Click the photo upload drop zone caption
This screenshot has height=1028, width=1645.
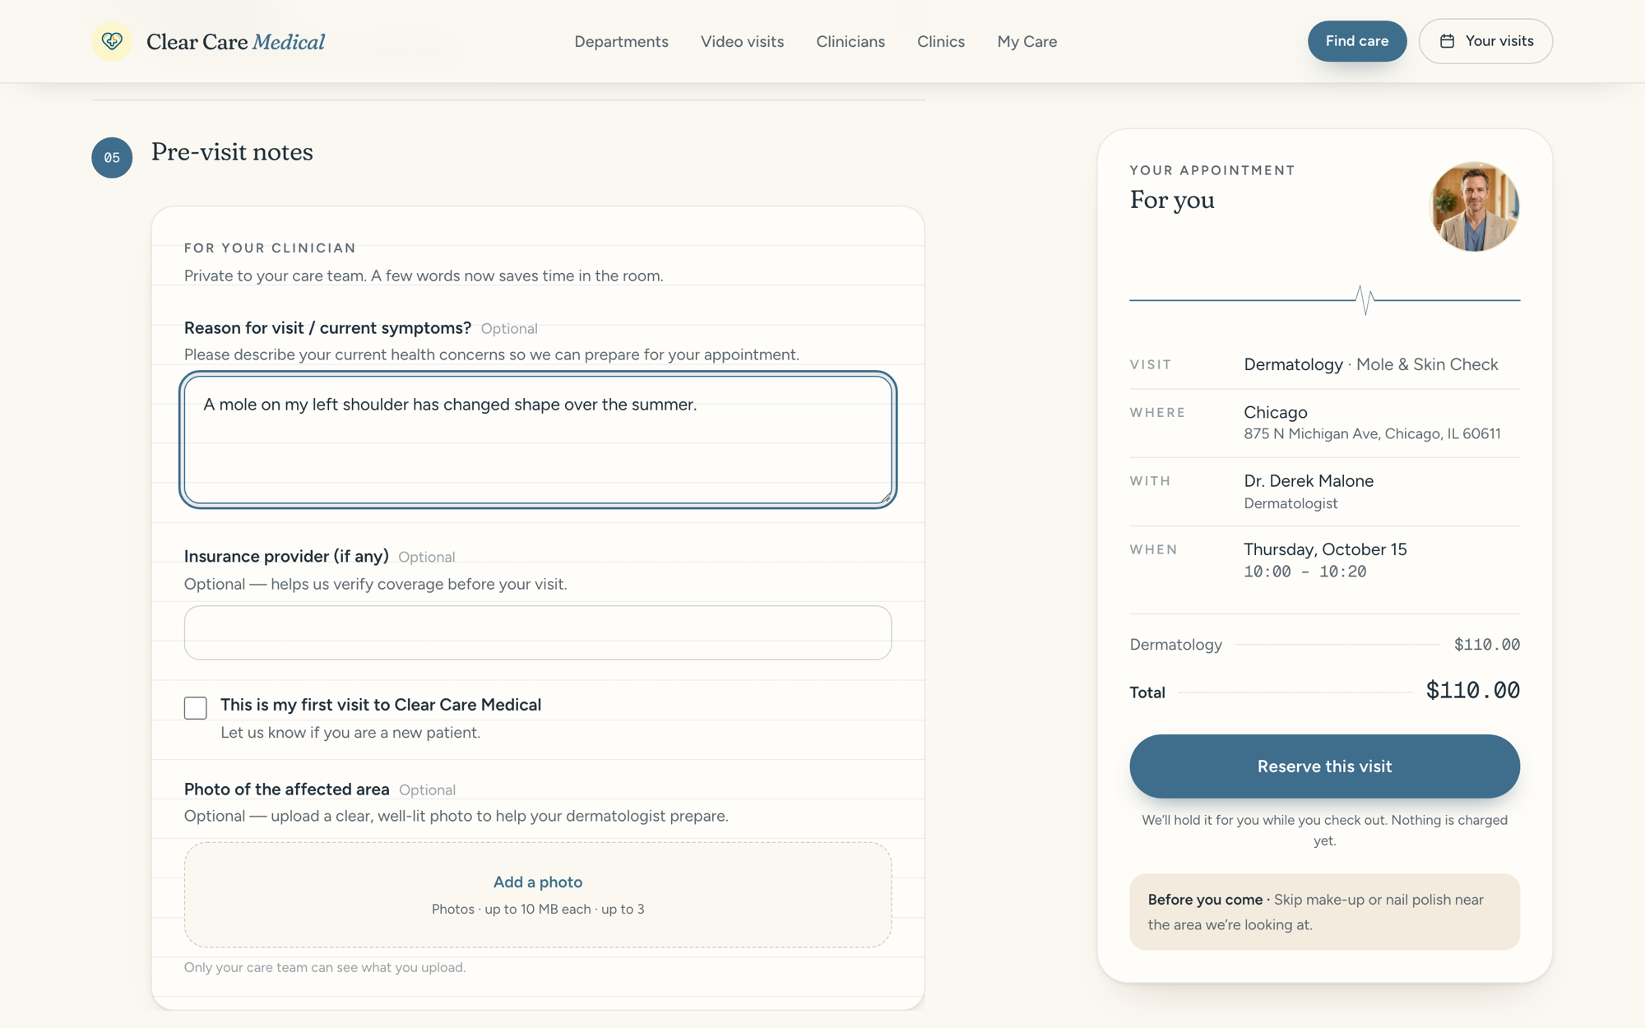[x=538, y=909]
